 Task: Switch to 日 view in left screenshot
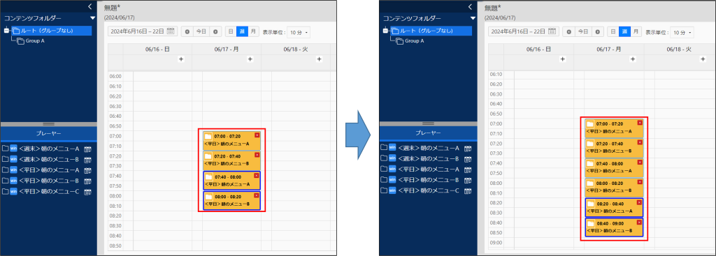231,31
